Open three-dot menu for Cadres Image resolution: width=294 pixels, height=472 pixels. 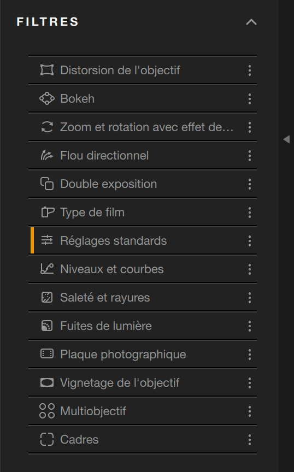click(250, 439)
